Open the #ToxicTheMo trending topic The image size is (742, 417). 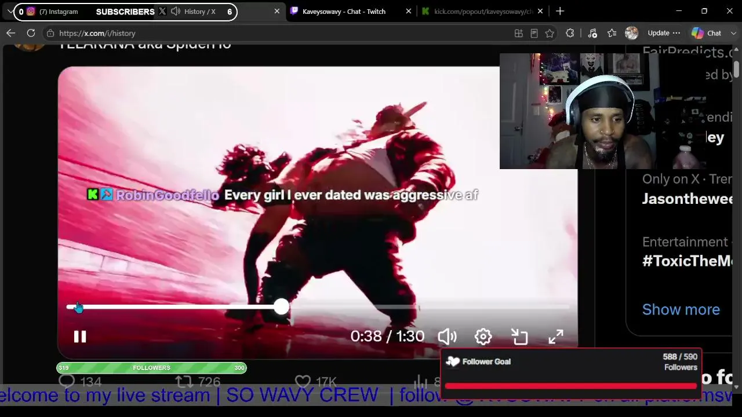(x=687, y=261)
